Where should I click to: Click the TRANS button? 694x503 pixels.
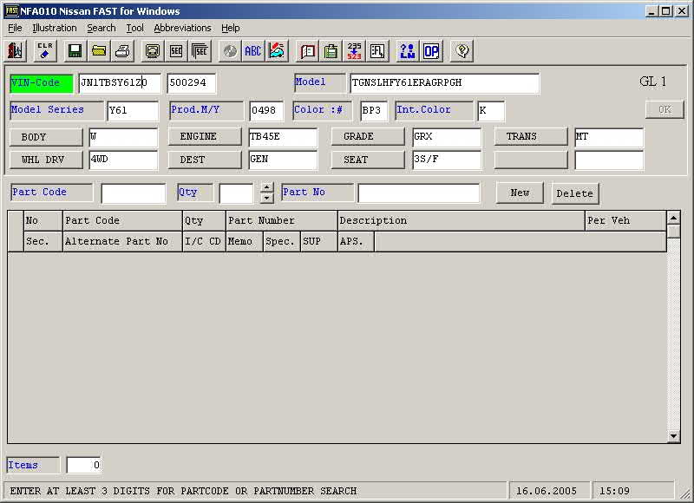(531, 136)
